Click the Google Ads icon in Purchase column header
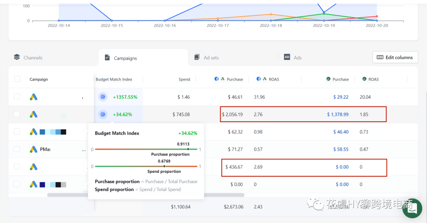The width and height of the screenshot is (427, 223). pos(223,79)
